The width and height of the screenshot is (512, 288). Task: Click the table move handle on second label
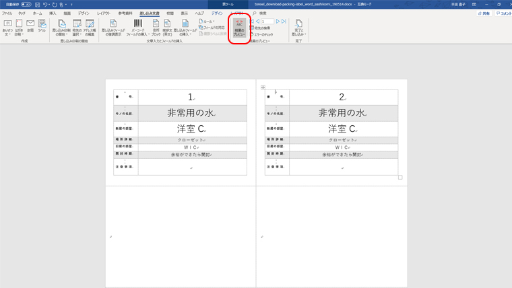pos(263,87)
